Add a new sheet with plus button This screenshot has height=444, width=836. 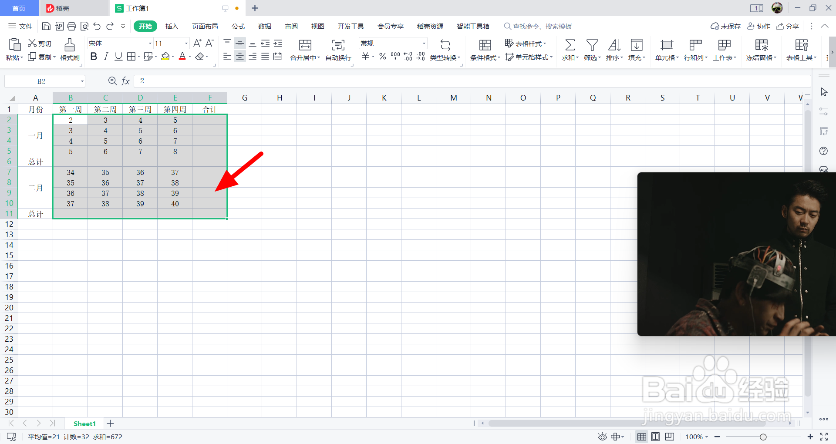111,424
